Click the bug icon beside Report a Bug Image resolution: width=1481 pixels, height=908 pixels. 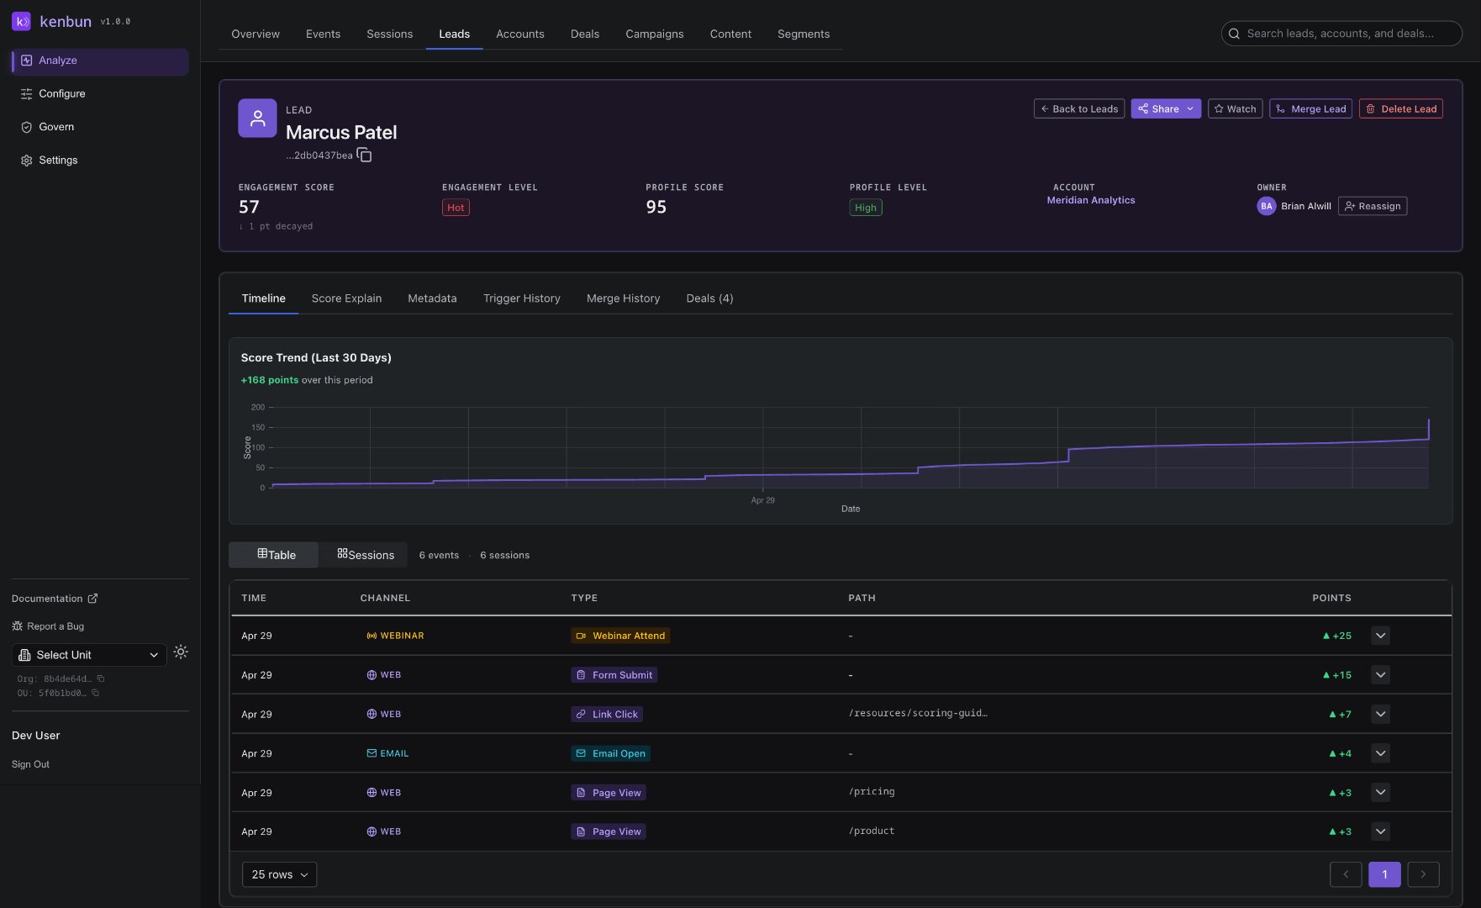(17, 626)
